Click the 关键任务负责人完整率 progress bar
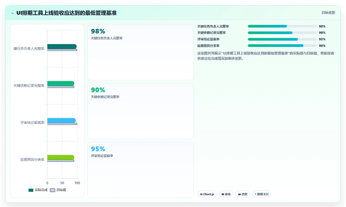346x207 pixels. [282, 26]
